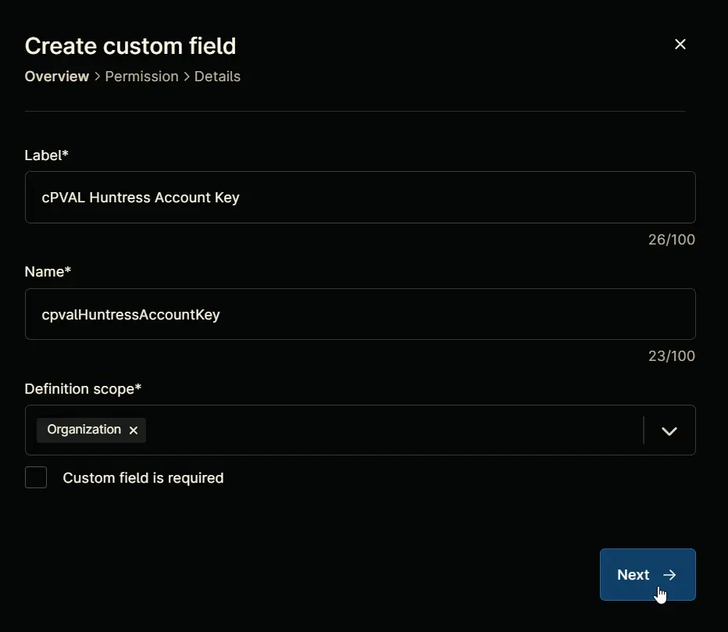Click the Definition scope* caption
This screenshot has width=728, height=632.
[x=83, y=389]
